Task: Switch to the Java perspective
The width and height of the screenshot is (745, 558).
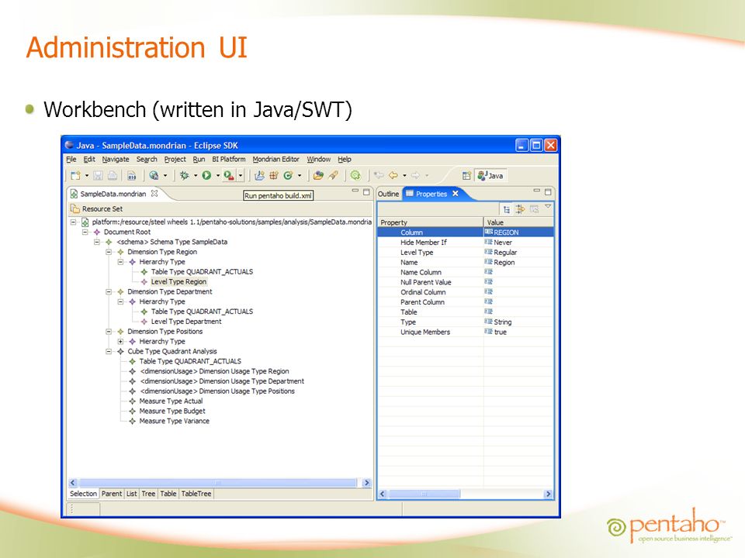Action: [x=490, y=176]
